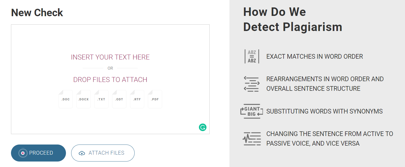Click the .DOC file type icon
Viewport: 405px width, 167px height.
[66, 99]
